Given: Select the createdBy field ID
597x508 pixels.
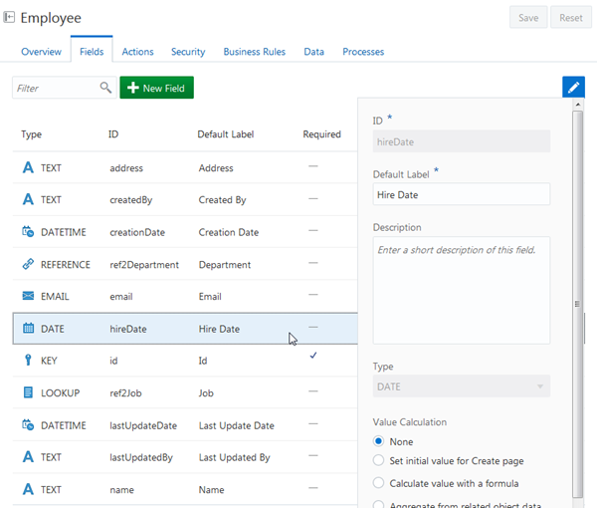Looking at the screenshot, I should 131,199.
